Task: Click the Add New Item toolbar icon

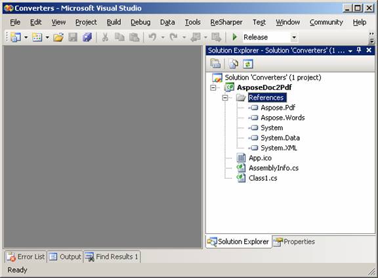Action: pos(37,37)
